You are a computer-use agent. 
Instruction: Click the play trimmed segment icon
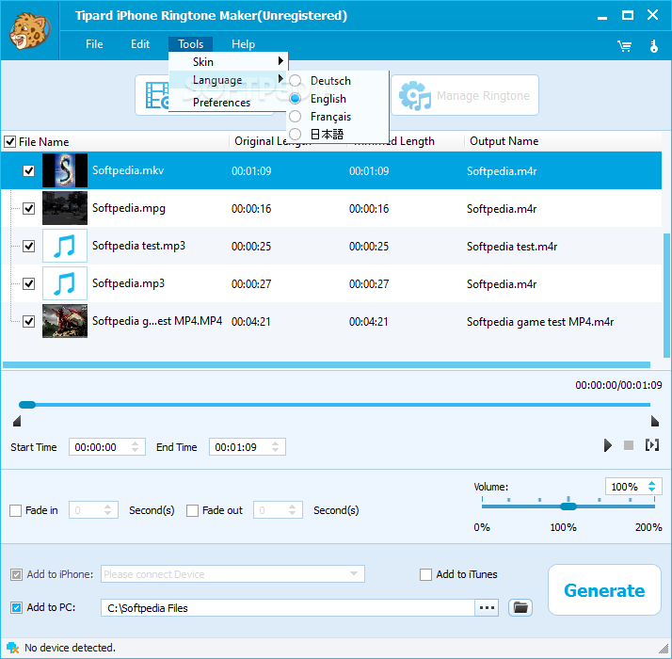click(x=652, y=445)
